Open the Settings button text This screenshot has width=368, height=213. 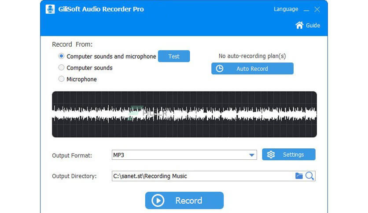293,154
